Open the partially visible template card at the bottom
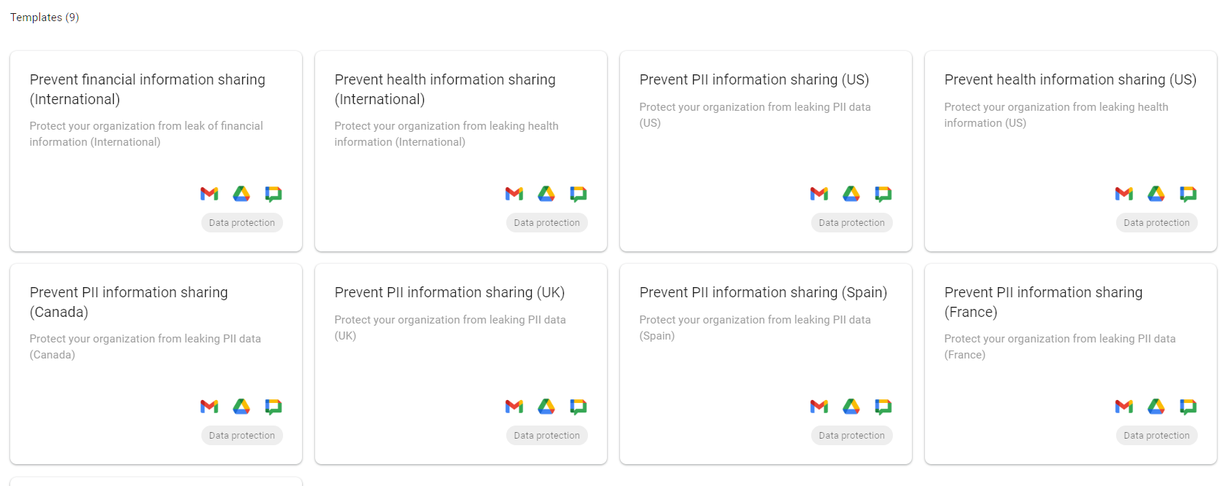The width and height of the screenshot is (1227, 486). click(155, 481)
